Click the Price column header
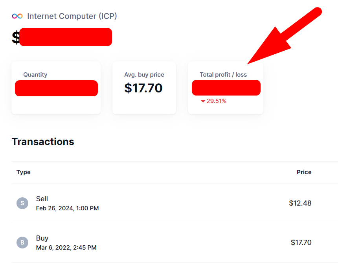 pyautogui.click(x=304, y=172)
